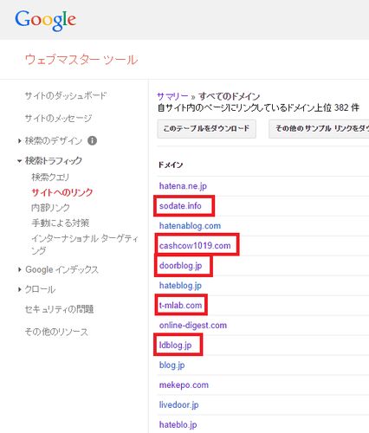Open ldblog.jp domain link
369x433 pixels.
point(176,346)
